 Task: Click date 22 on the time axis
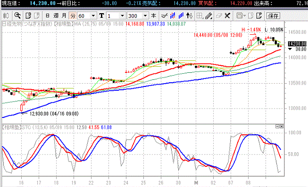(x=91, y=183)
